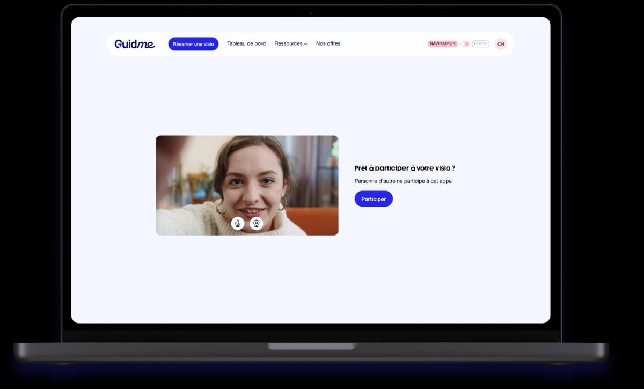Click the NAVIGATEUR pink badge
Image resolution: width=644 pixels, height=389 pixels.
pos(442,44)
